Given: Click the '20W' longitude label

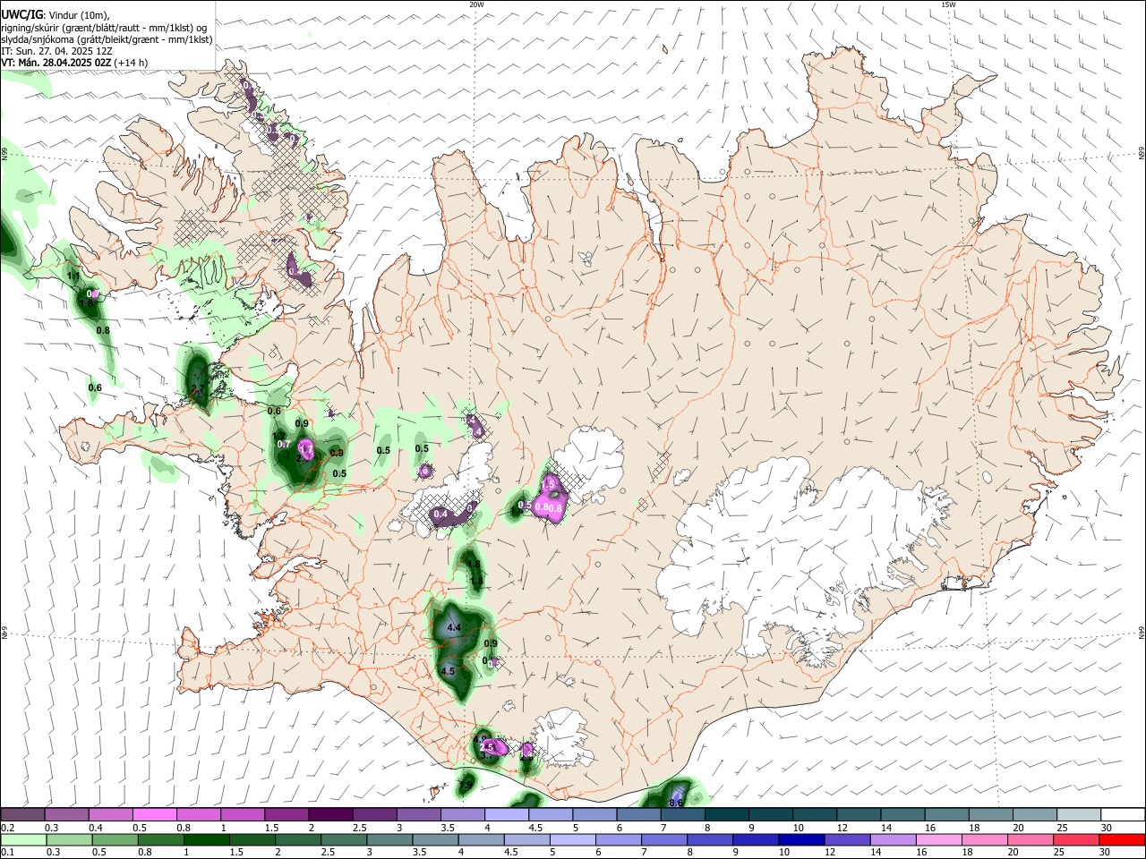Looking at the screenshot, I should click(x=476, y=4).
